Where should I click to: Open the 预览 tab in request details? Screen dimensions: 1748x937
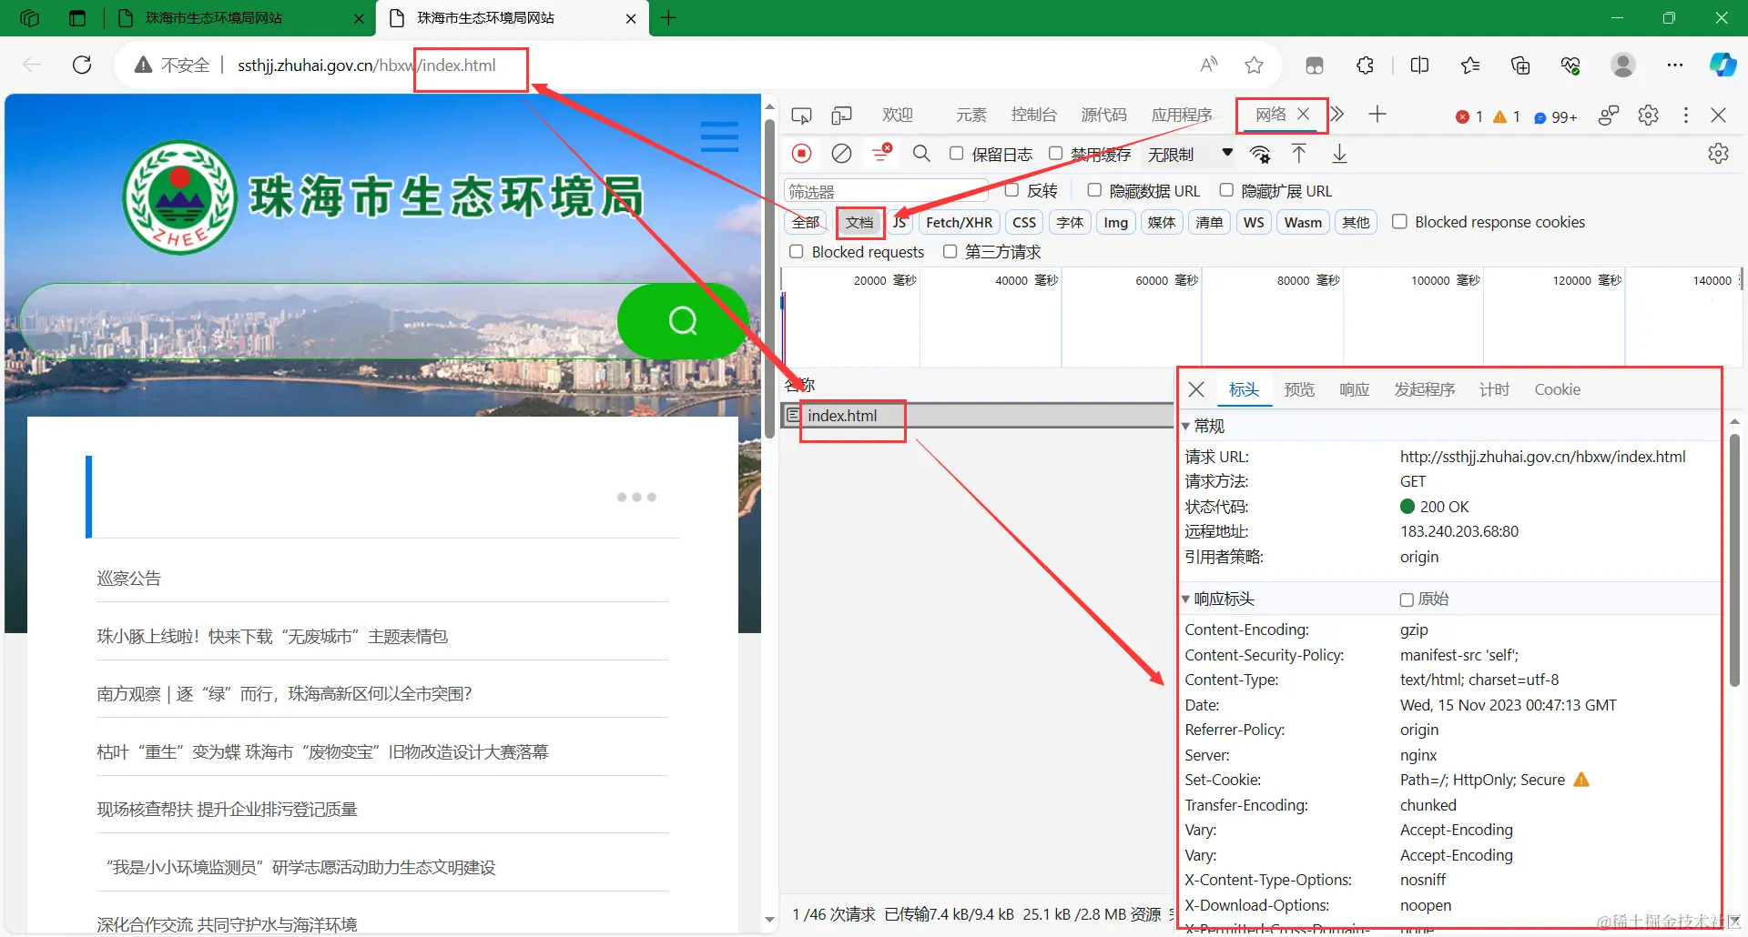[x=1299, y=389]
